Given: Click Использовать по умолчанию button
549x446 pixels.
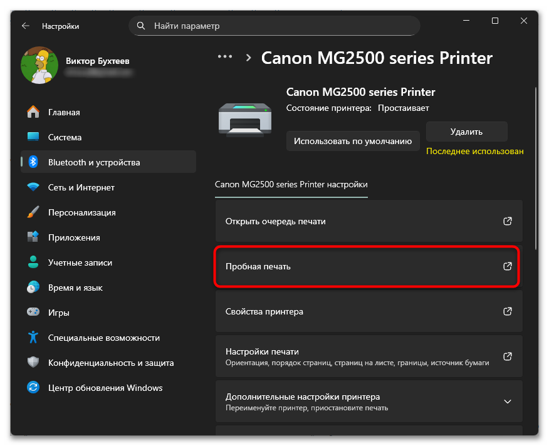Looking at the screenshot, I should (x=353, y=141).
